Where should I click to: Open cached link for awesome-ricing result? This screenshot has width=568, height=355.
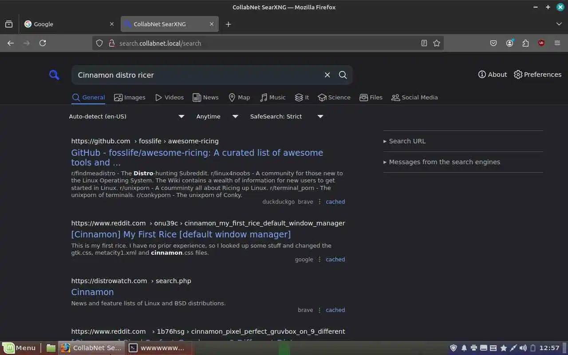335,201
